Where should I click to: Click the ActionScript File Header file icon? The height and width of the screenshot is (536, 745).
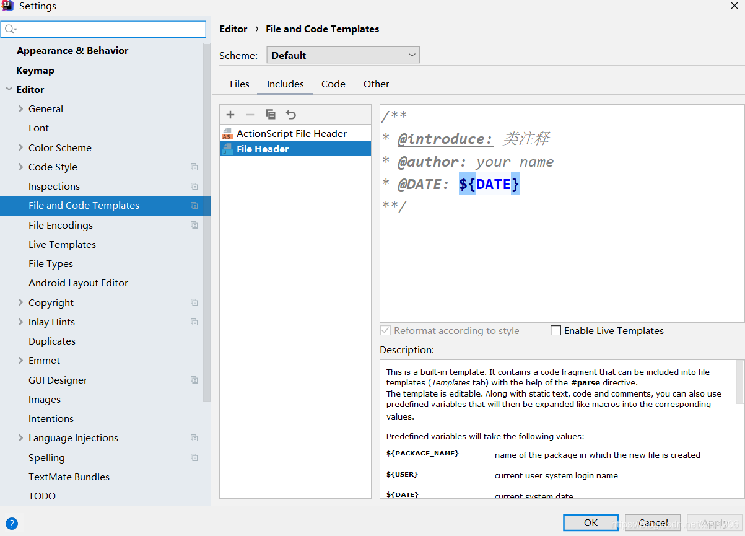tap(227, 133)
